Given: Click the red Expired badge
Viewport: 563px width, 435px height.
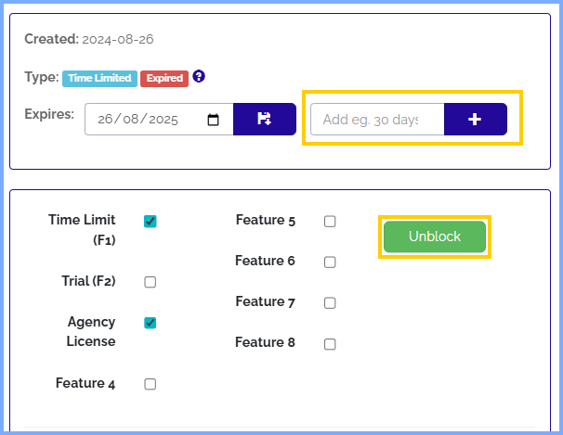Looking at the screenshot, I should click(164, 79).
